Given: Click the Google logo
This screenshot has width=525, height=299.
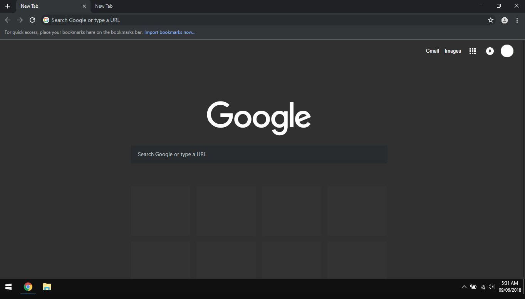Looking at the screenshot, I should (259, 118).
